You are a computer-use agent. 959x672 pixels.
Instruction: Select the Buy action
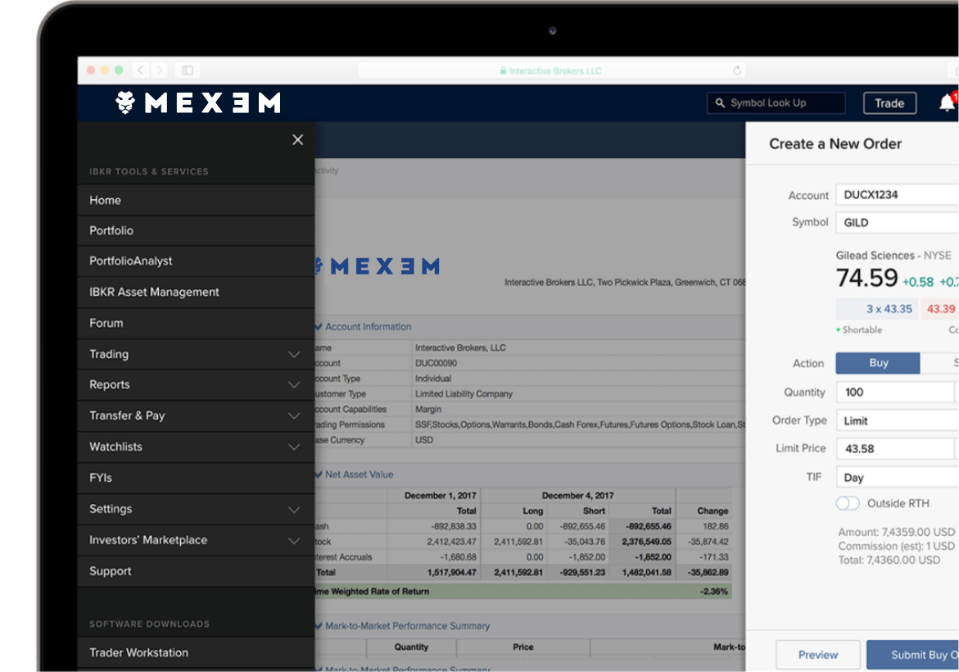point(877,363)
